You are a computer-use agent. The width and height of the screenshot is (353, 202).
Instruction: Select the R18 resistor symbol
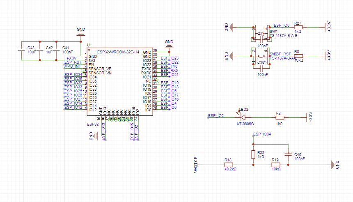229,165
